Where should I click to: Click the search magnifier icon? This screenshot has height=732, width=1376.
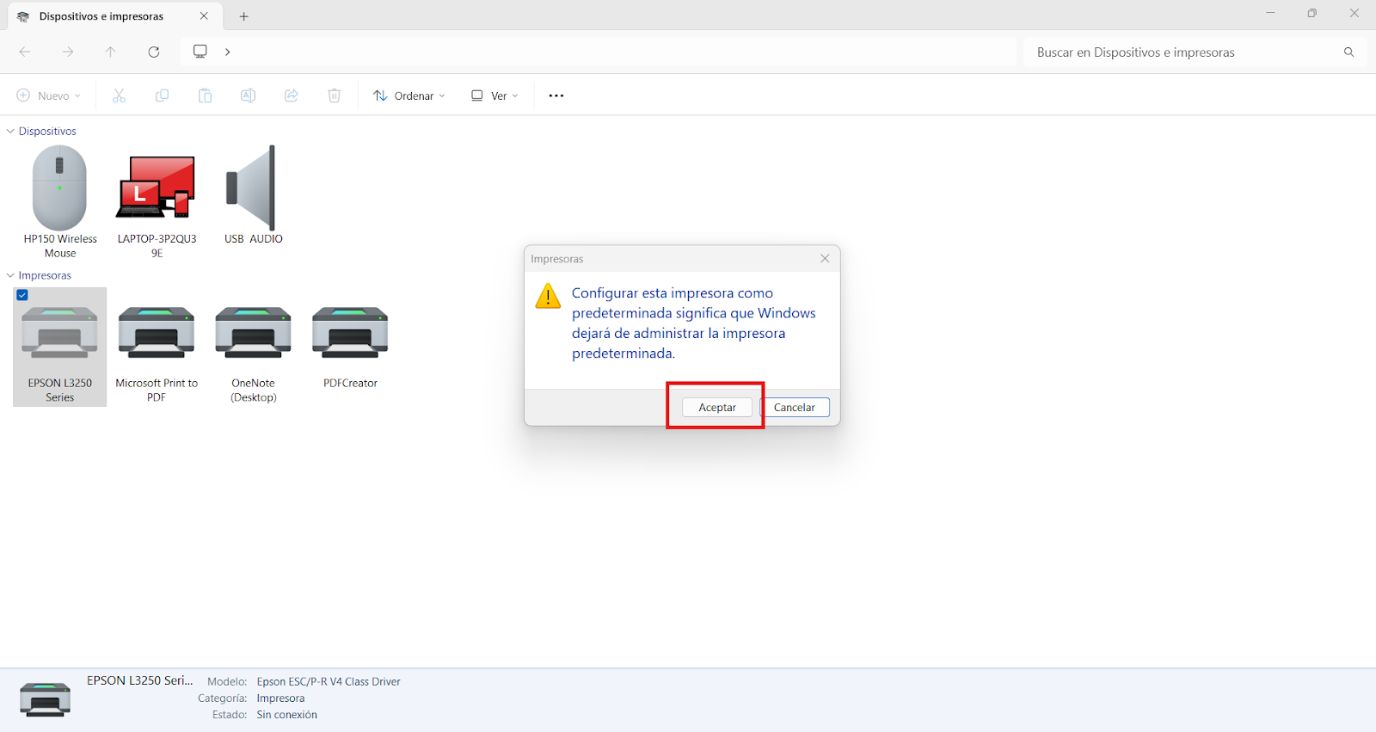(x=1348, y=52)
